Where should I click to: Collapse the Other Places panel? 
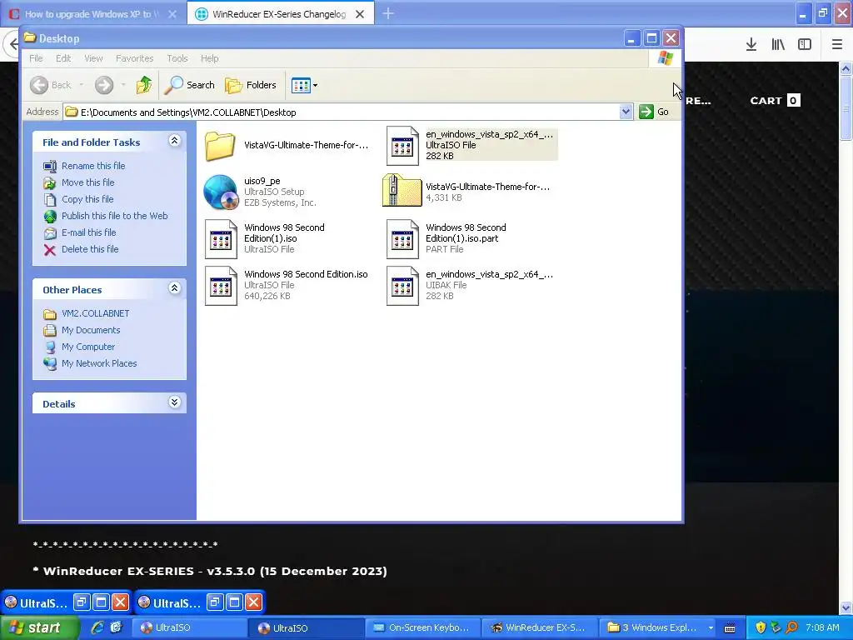[174, 287]
